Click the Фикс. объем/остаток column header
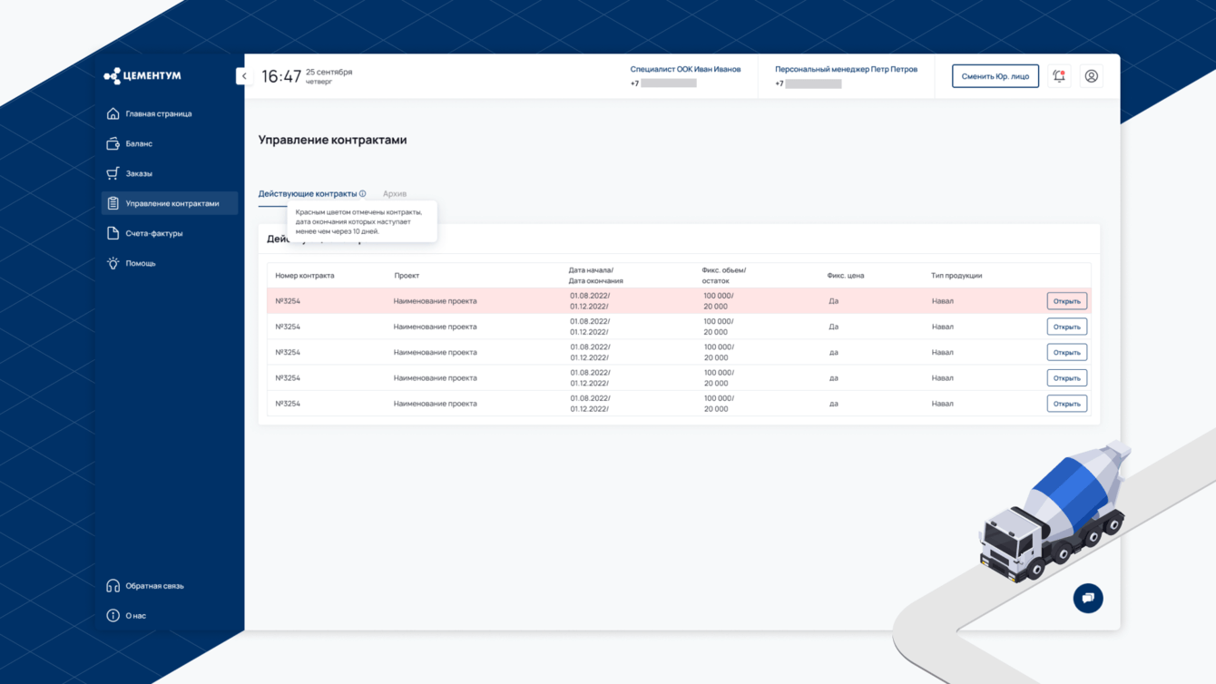 [x=724, y=276]
